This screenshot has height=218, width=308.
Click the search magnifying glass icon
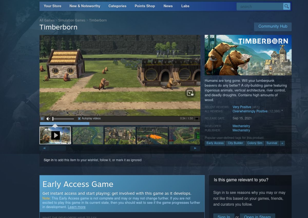286,6
